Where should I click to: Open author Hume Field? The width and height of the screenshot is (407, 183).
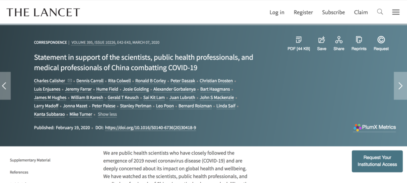[107, 89]
